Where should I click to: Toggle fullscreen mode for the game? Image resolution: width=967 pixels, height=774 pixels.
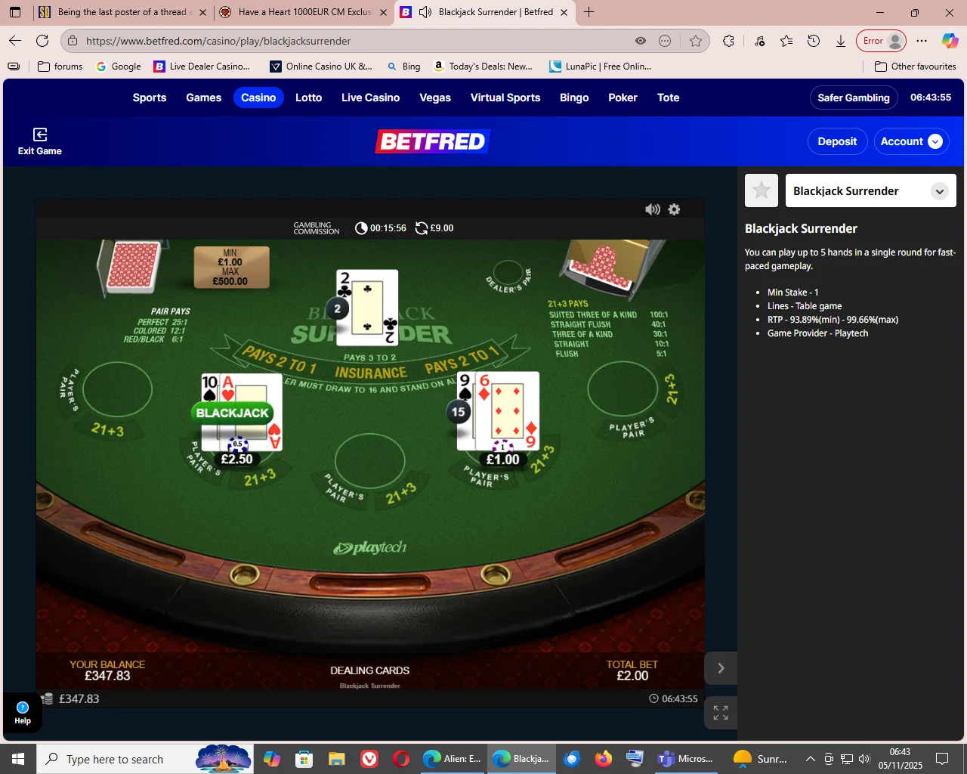pos(721,712)
